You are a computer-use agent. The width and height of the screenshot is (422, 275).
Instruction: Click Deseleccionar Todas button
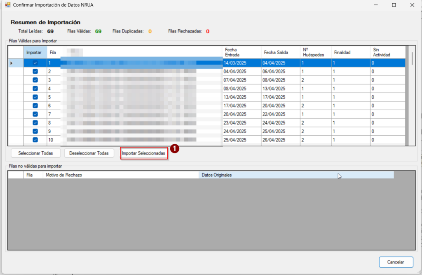point(89,153)
